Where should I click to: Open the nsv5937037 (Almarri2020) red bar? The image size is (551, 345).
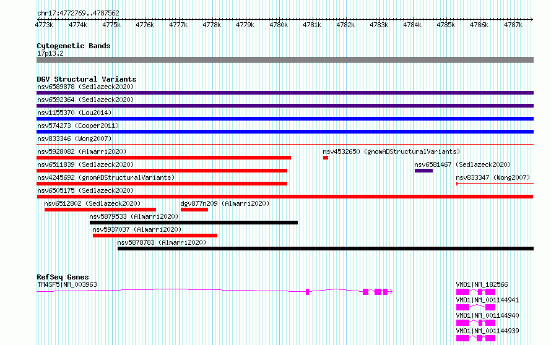[155, 236]
